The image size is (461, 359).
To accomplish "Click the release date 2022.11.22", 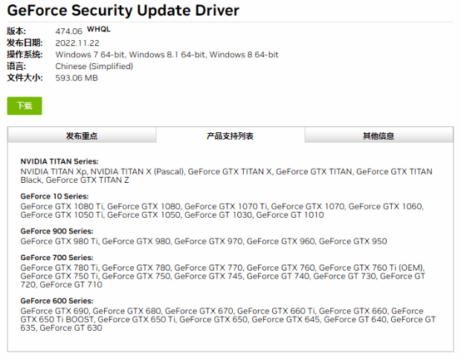I will [x=77, y=43].
